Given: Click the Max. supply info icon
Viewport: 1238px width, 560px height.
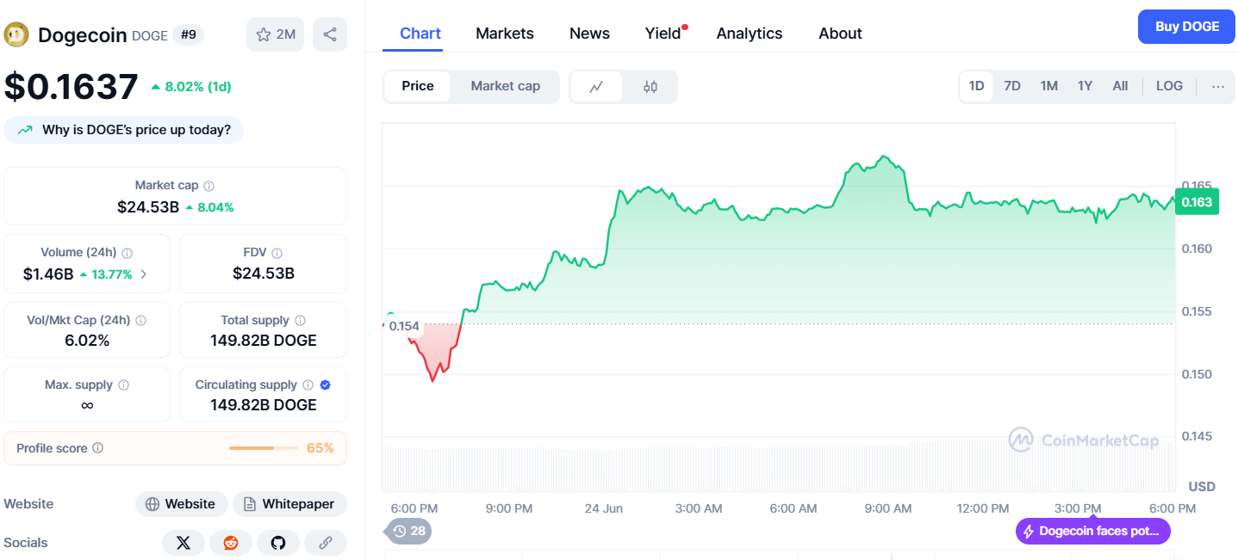Looking at the screenshot, I should click(x=123, y=385).
